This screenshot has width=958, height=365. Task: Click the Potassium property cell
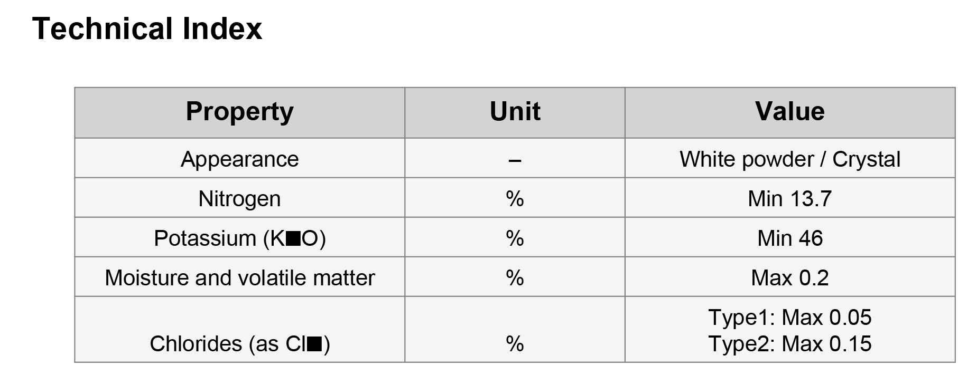point(239,238)
